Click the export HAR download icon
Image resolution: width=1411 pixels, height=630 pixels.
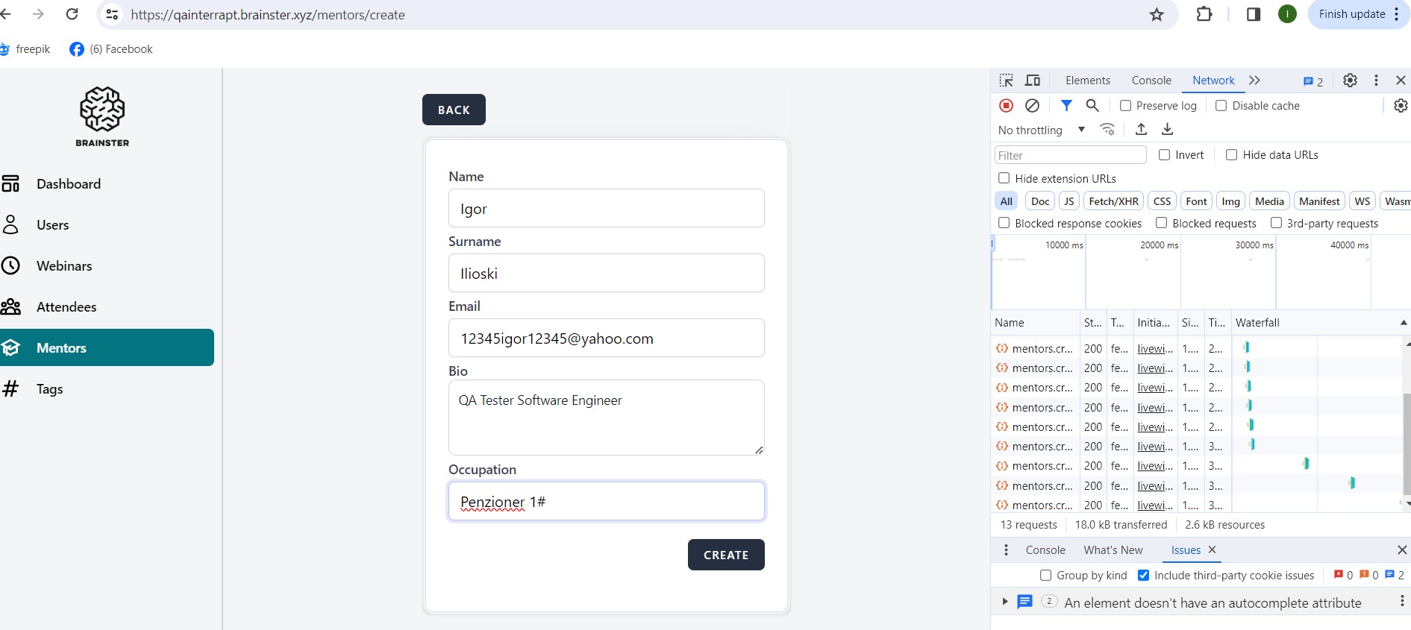[1167, 130]
